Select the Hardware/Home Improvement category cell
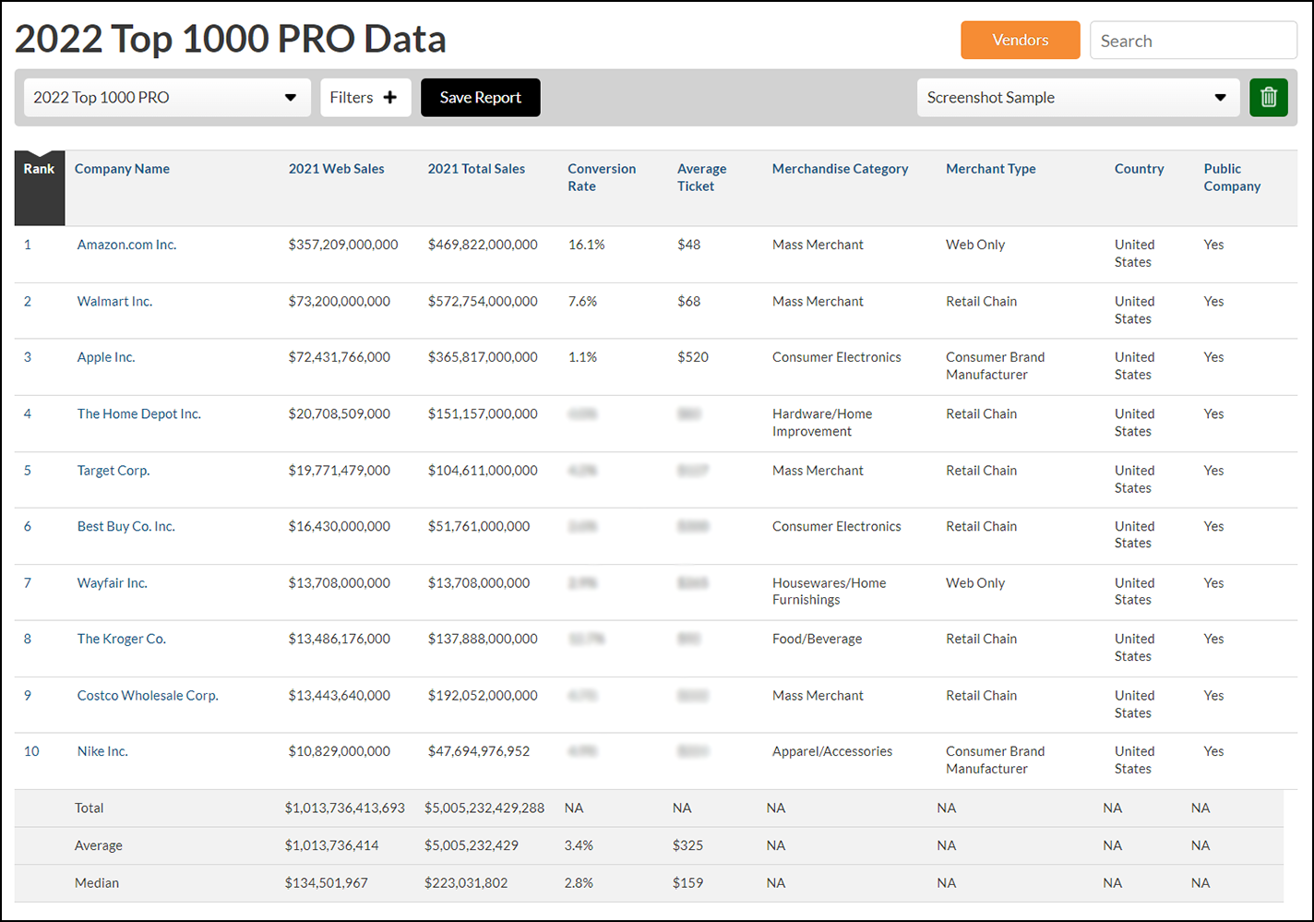Viewport: 1314px width, 922px height. pyautogui.click(x=822, y=423)
